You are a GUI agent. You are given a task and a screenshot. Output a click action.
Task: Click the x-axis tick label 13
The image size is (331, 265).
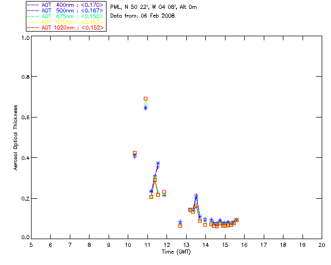tap(186, 245)
